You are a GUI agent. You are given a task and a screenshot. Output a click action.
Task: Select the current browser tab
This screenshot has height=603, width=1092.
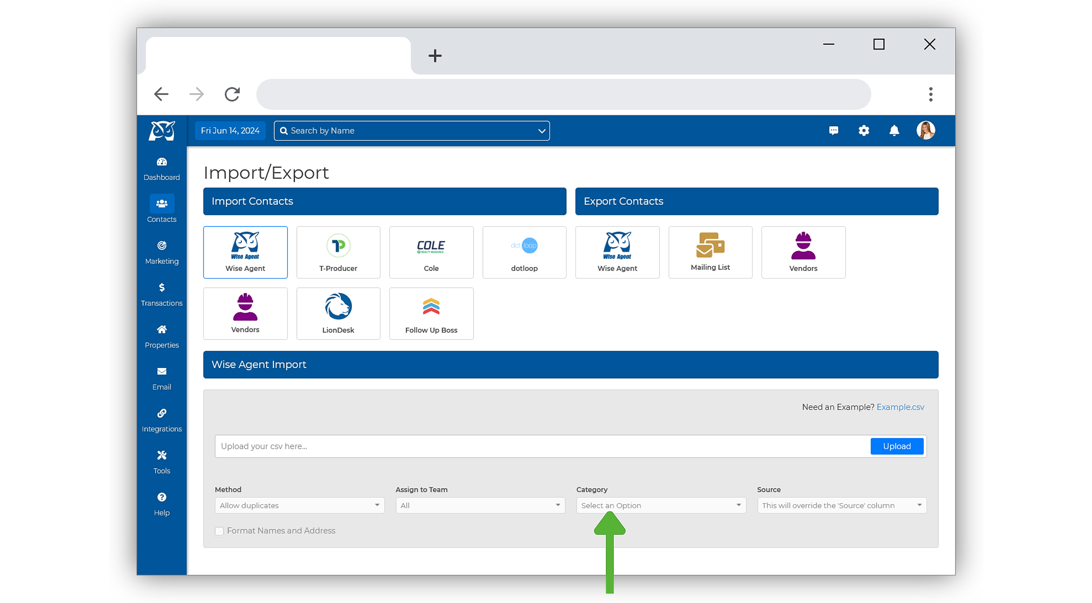point(278,55)
